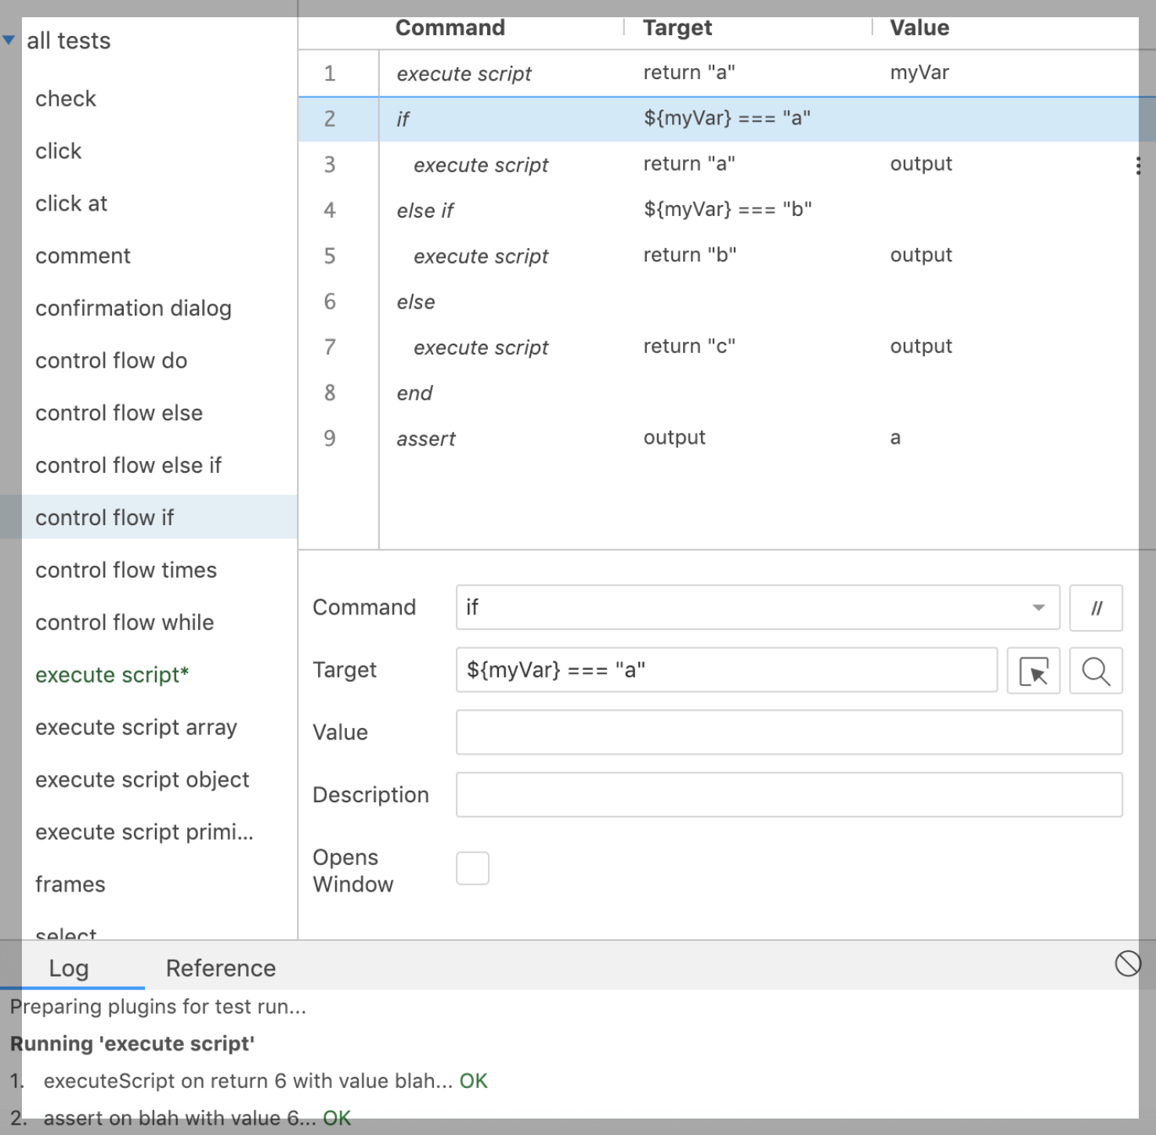This screenshot has width=1156, height=1135.
Task: Open target search with magnifier icon
Action: click(x=1096, y=671)
